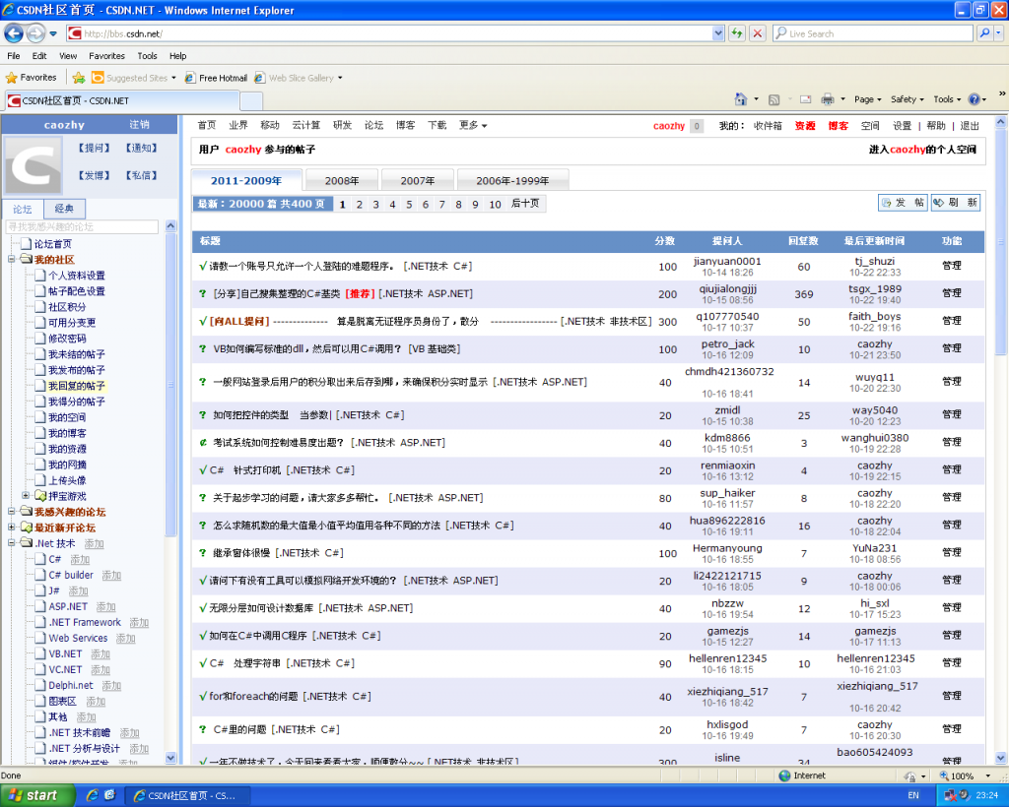1009x807 pixels.
Task: Switch to the 2008年 tab
Action: click(342, 180)
